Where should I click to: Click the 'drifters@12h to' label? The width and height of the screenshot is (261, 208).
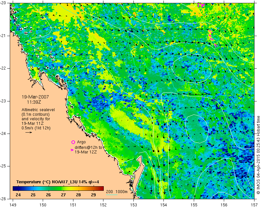(88, 148)
